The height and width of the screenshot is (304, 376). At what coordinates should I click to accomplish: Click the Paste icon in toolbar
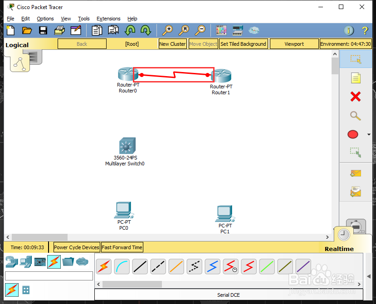113,30
